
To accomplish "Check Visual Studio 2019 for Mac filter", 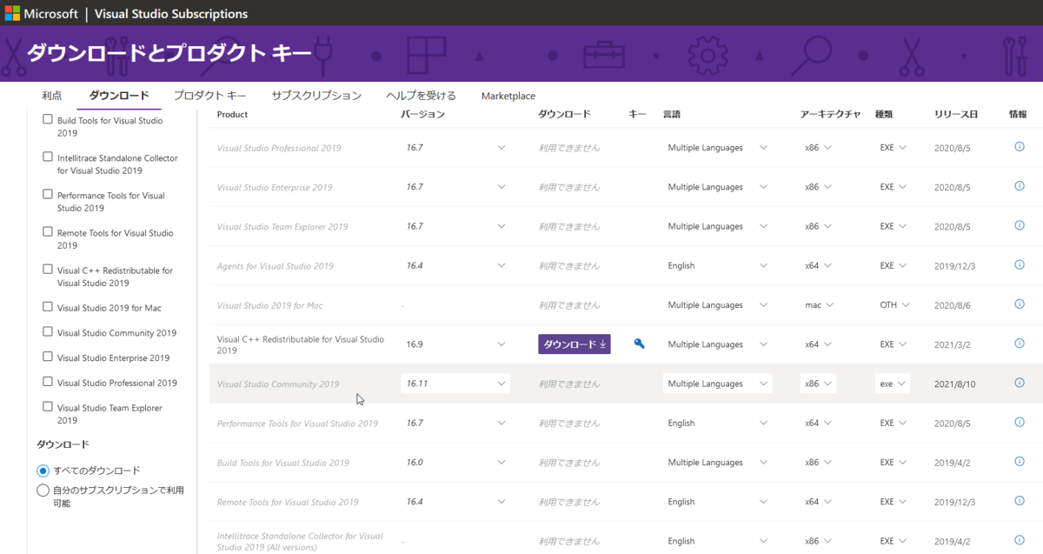I will [48, 307].
